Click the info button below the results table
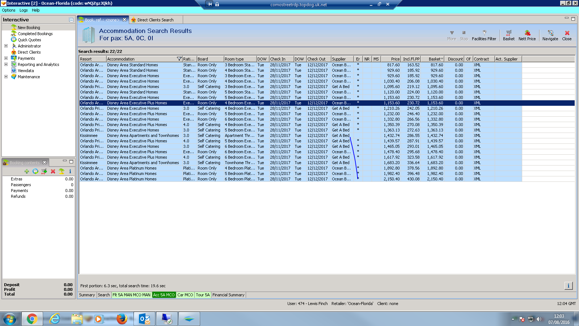 (569, 286)
